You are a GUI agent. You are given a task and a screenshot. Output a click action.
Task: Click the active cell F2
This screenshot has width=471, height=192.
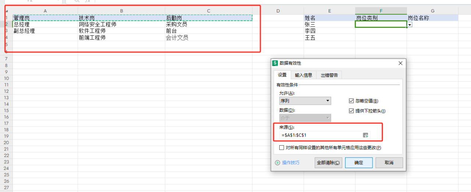pos(381,24)
